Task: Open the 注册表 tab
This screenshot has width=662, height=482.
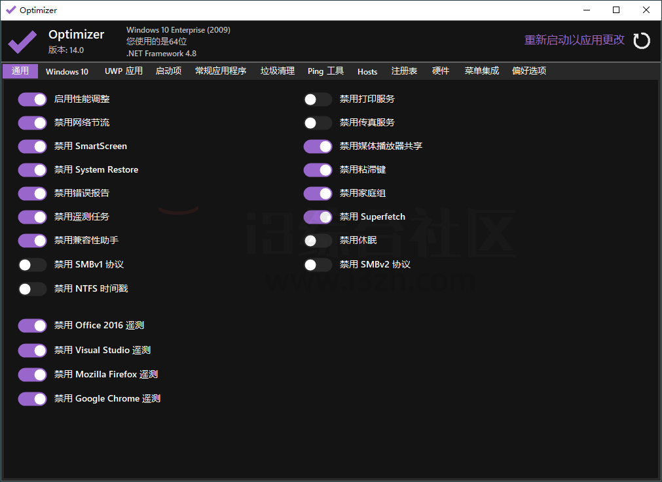Action: pyautogui.click(x=404, y=71)
